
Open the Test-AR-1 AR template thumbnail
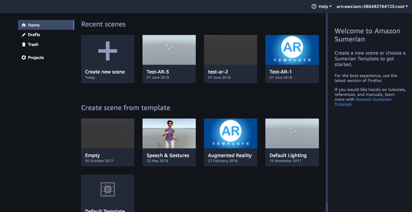[x=292, y=50]
